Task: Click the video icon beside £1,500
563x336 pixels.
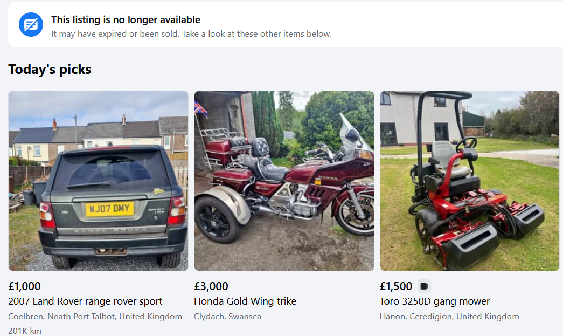Action: [424, 286]
